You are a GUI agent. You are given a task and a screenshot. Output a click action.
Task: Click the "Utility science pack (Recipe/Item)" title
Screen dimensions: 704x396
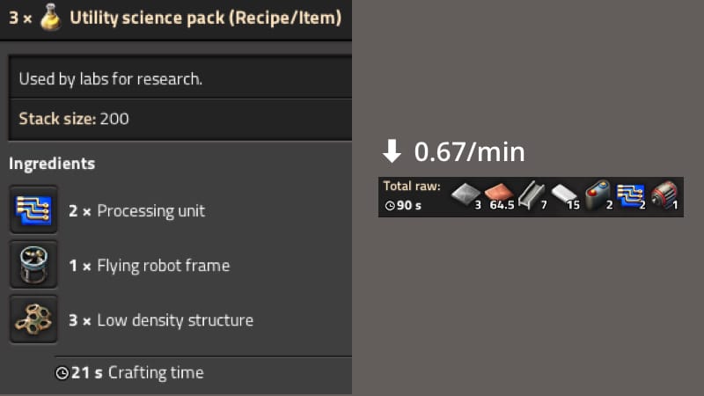[205, 18]
